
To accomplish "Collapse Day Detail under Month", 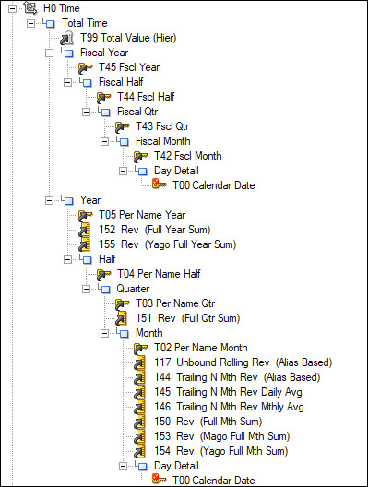I will click(124, 466).
